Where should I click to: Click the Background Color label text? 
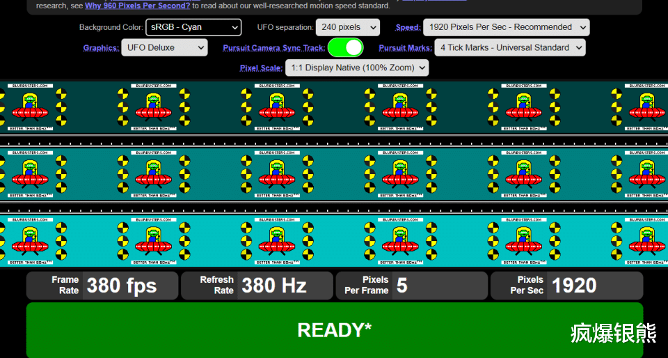tap(111, 27)
